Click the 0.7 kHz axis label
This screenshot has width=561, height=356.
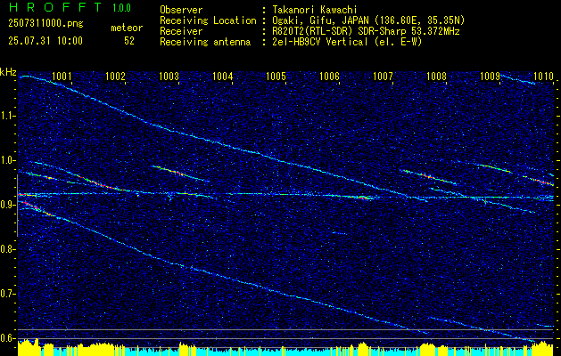coord(8,294)
